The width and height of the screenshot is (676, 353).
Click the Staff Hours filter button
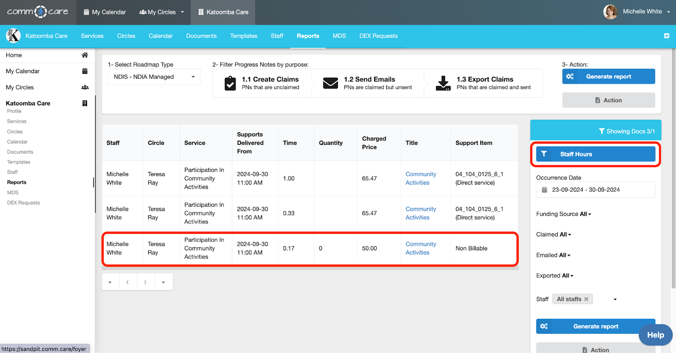[595, 154]
